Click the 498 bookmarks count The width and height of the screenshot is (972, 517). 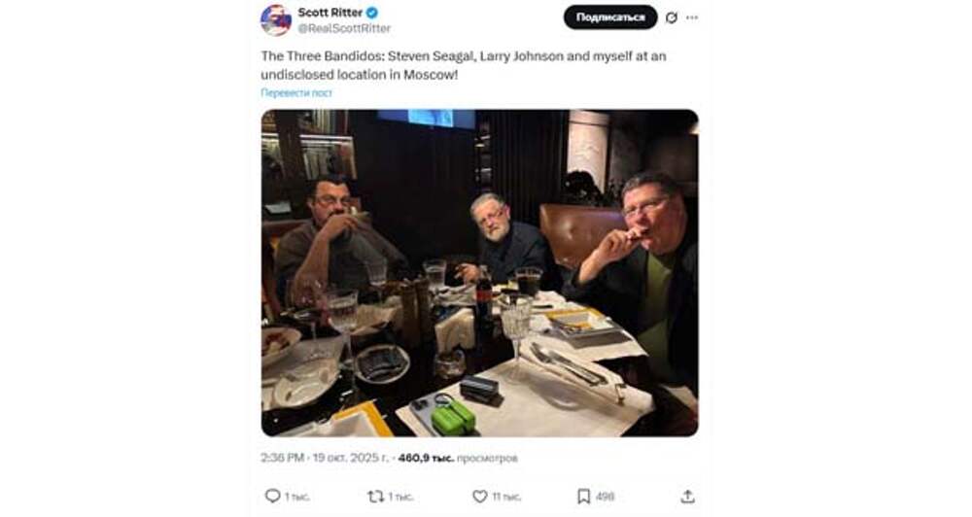[x=605, y=497]
